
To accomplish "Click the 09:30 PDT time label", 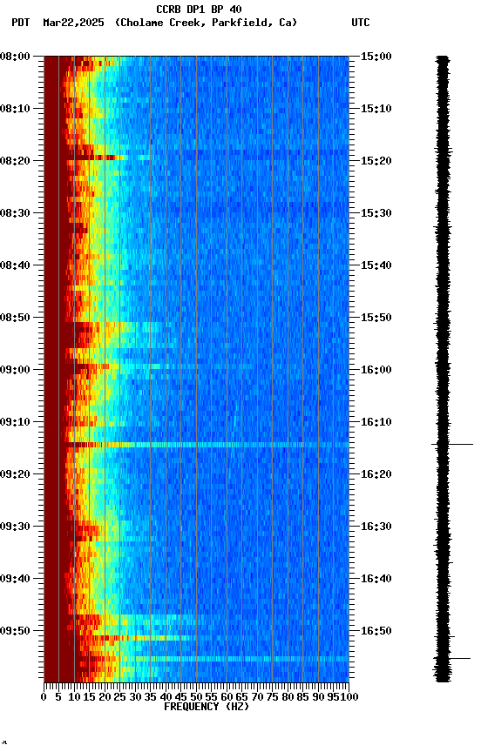I will [15, 527].
